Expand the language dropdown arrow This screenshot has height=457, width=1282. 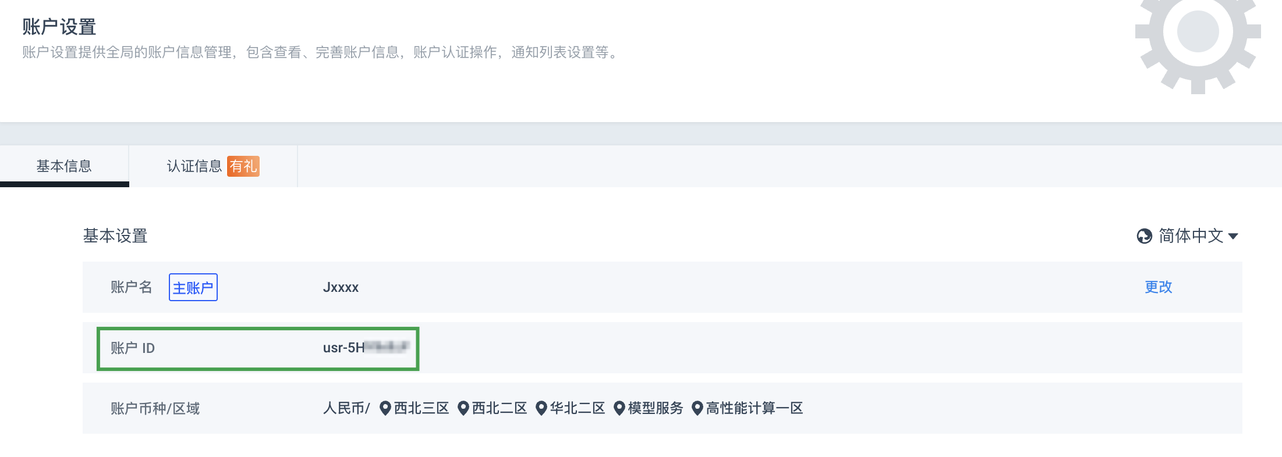click(1233, 236)
